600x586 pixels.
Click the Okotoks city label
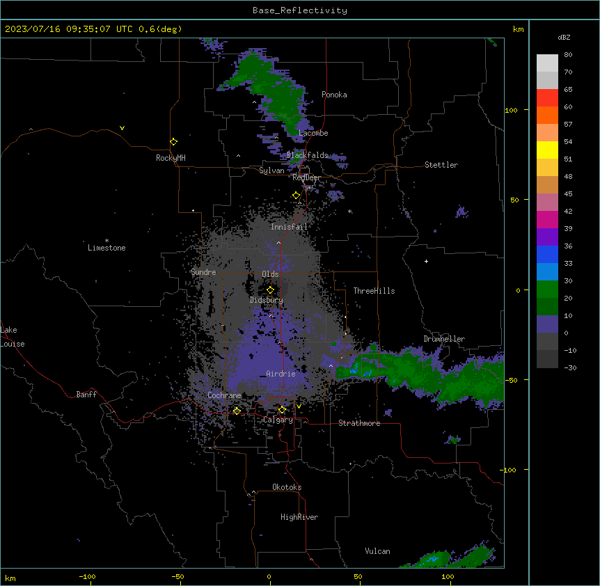tap(287, 487)
